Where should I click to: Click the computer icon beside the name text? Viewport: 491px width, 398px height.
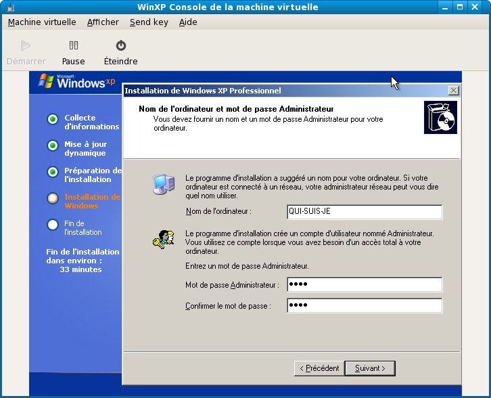163,184
